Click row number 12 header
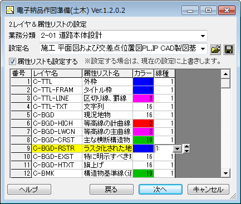Image resolution: width=241 pixels, height=204 pixels. pyautogui.click(x=21, y=173)
